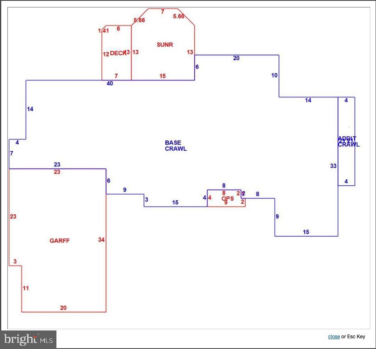
Task: Click the red 11 garage dimension
Action: 26,288
